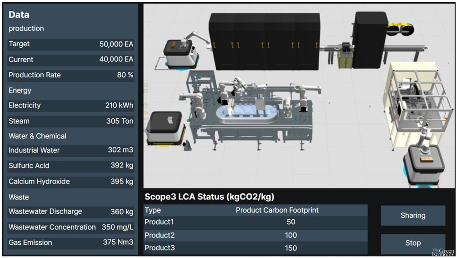Click the Steam usage row
The image size is (457, 258).
click(71, 121)
